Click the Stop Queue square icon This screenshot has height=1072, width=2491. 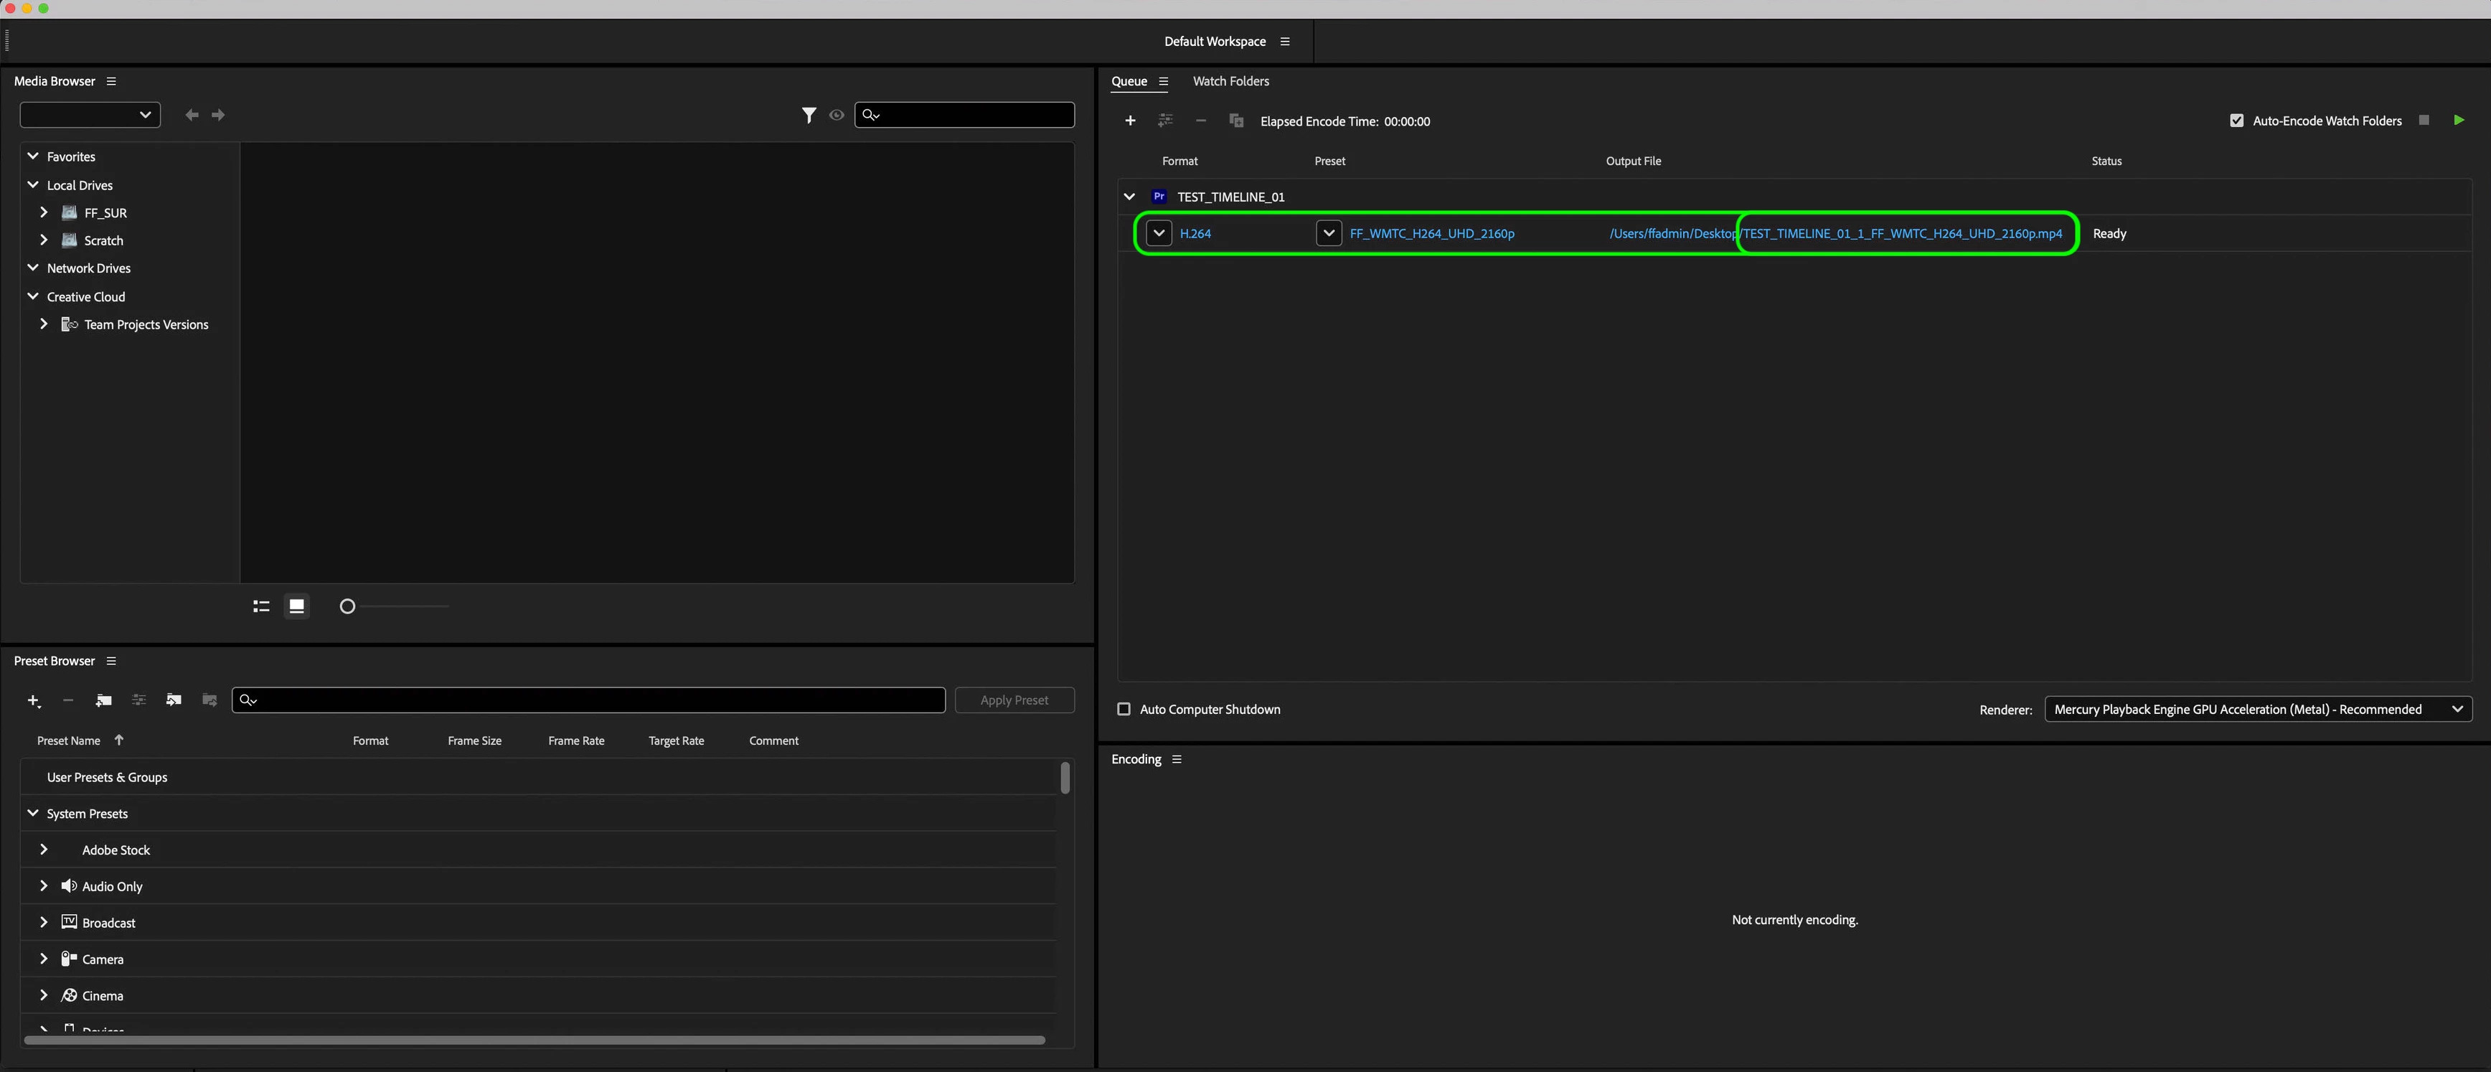point(2424,120)
